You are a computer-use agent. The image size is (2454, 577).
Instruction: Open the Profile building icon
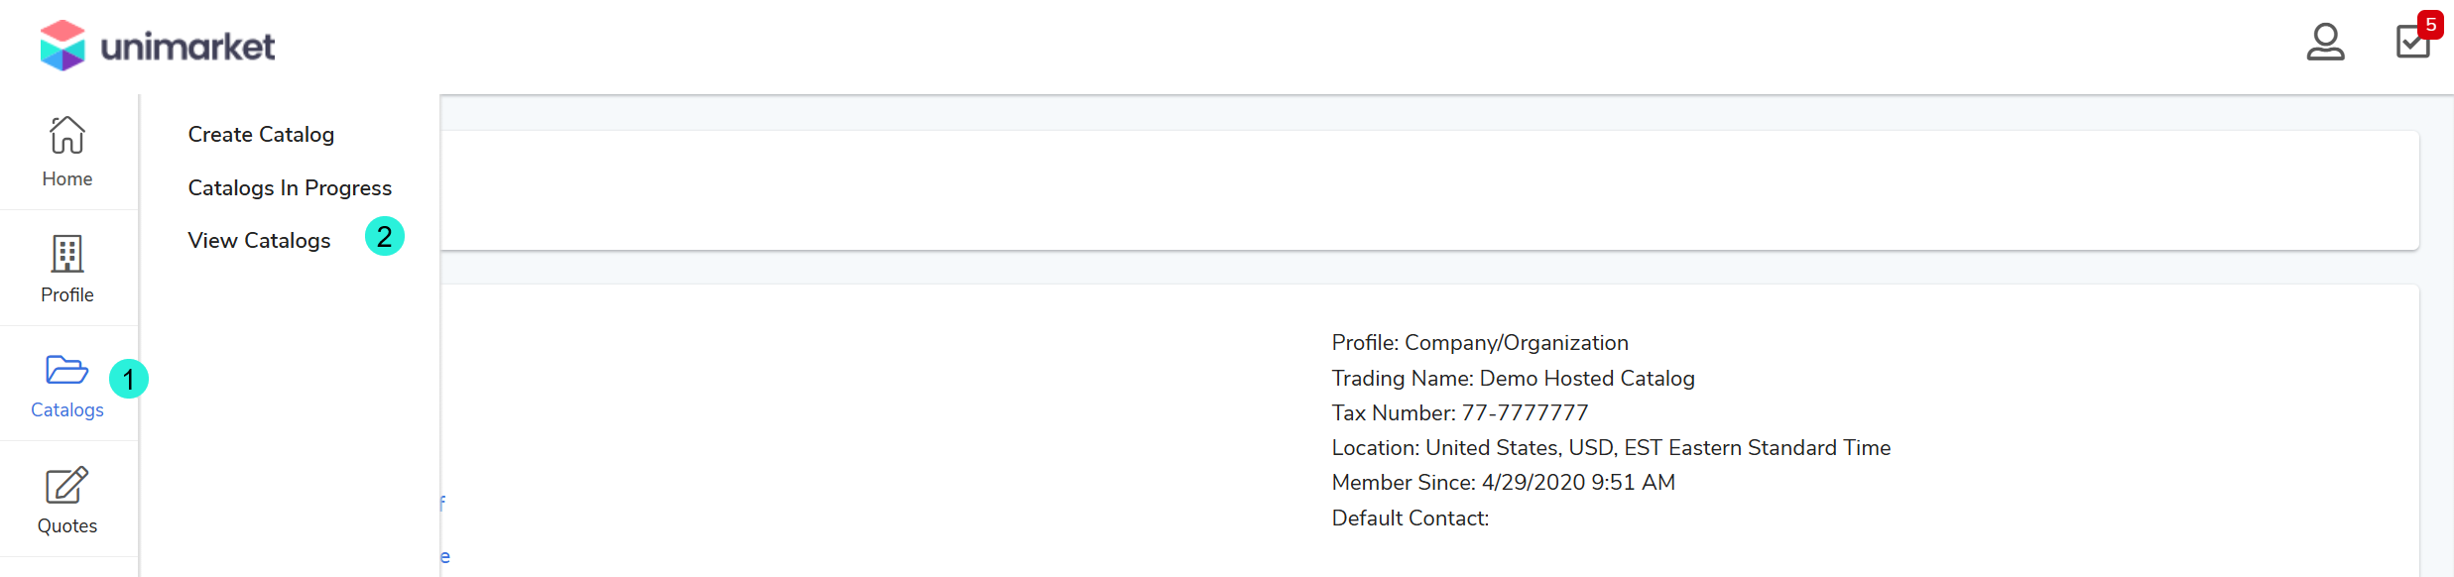tap(67, 254)
